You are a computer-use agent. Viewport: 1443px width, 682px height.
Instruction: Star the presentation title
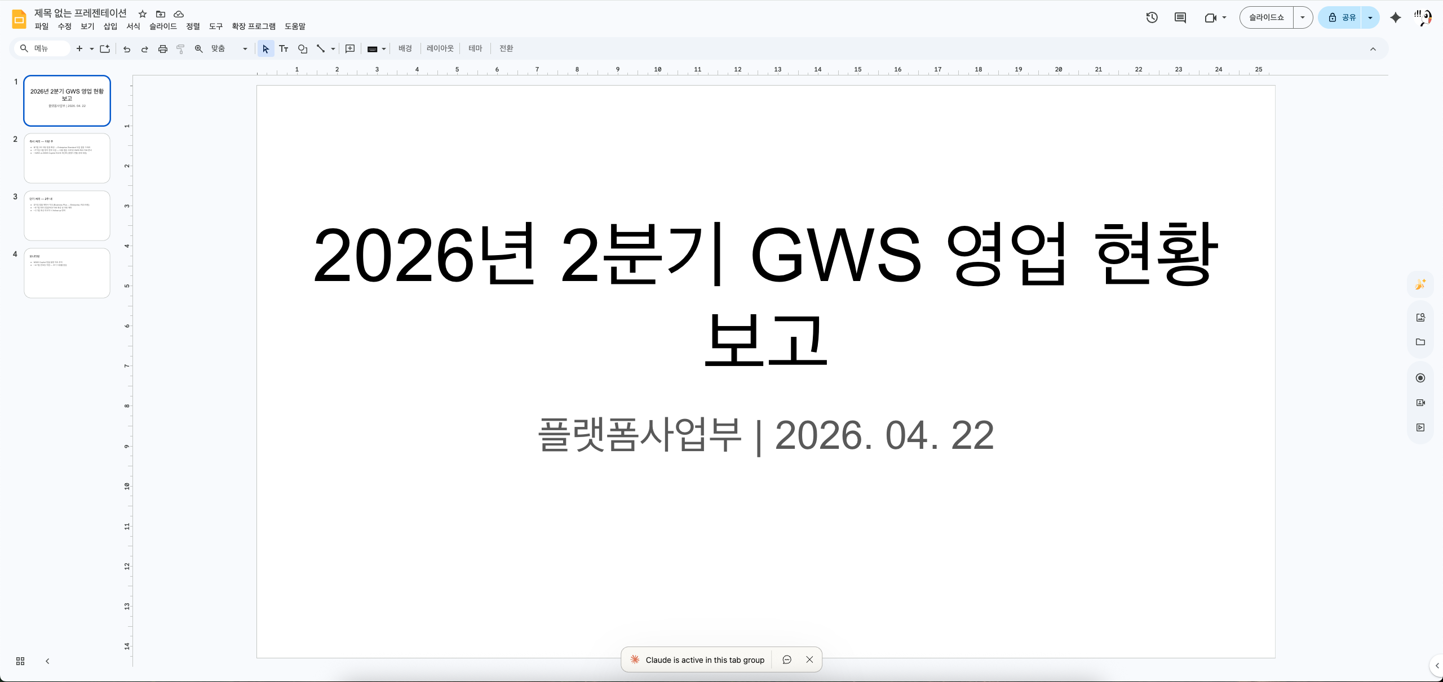click(143, 14)
